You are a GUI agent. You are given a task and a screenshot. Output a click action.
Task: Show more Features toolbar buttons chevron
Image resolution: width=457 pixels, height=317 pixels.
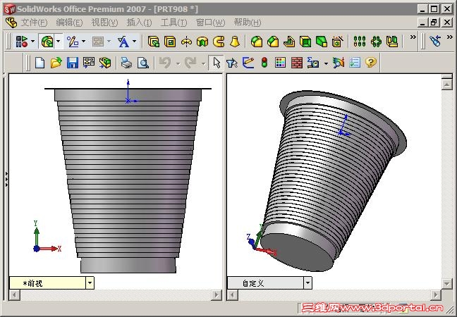413,37
